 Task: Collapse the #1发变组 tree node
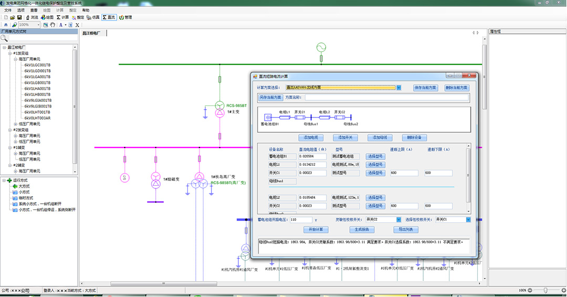tap(10, 53)
